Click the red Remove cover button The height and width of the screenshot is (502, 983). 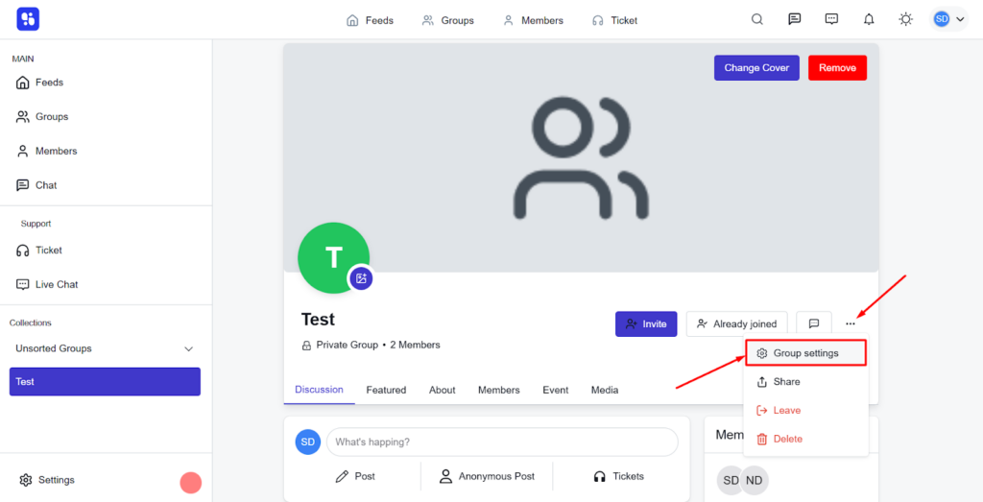pyautogui.click(x=837, y=68)
